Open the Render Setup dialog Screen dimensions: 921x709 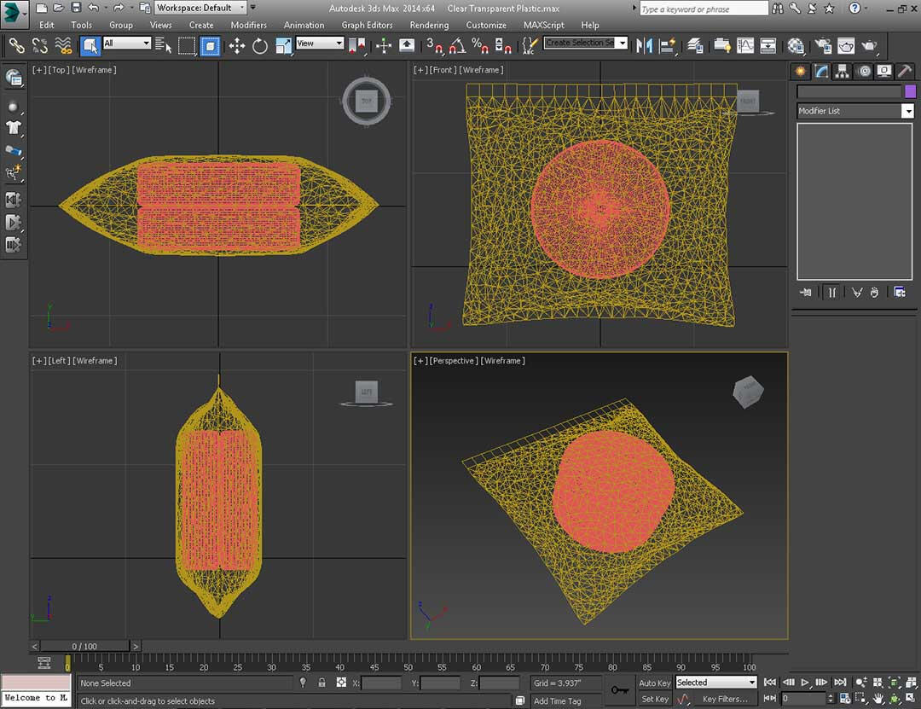(823, 45)
